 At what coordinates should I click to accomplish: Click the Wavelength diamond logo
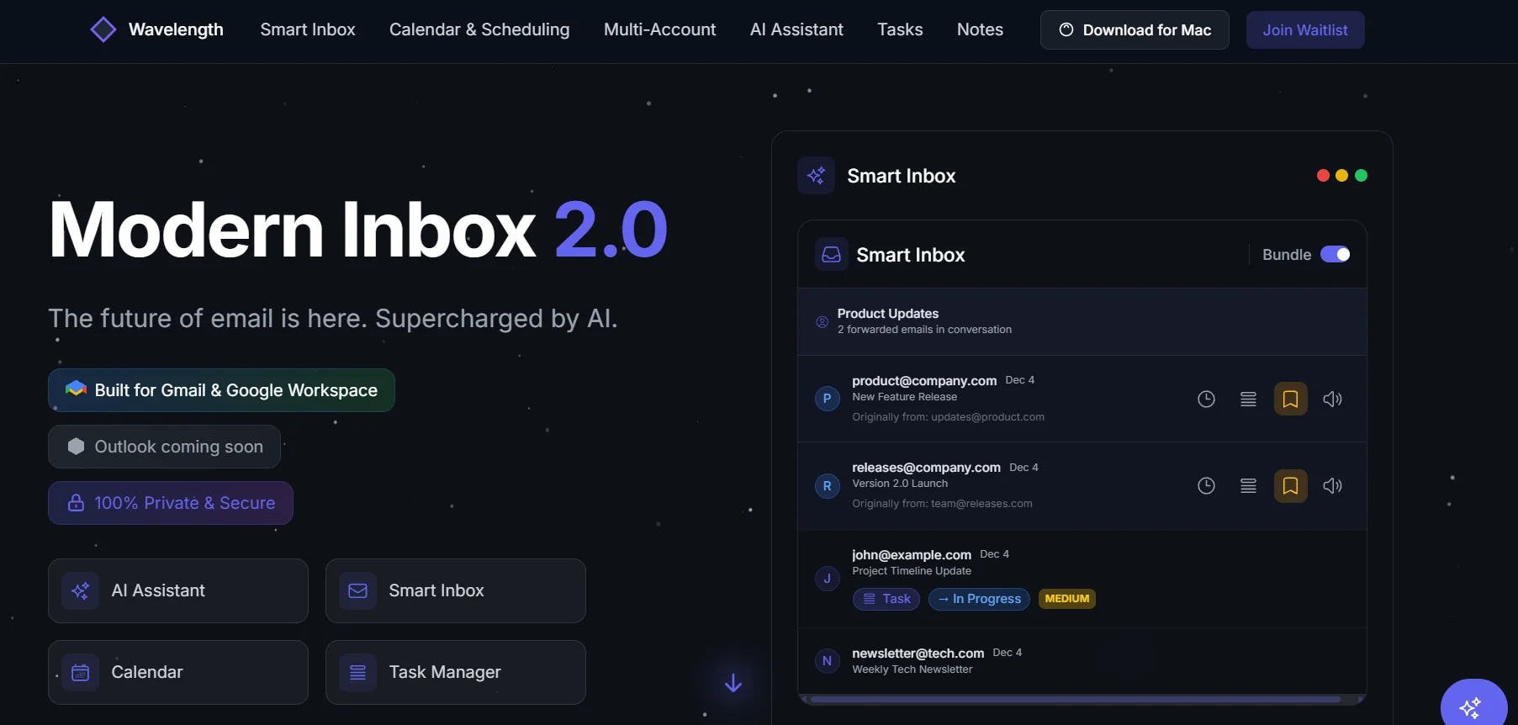tap(103, 29)
